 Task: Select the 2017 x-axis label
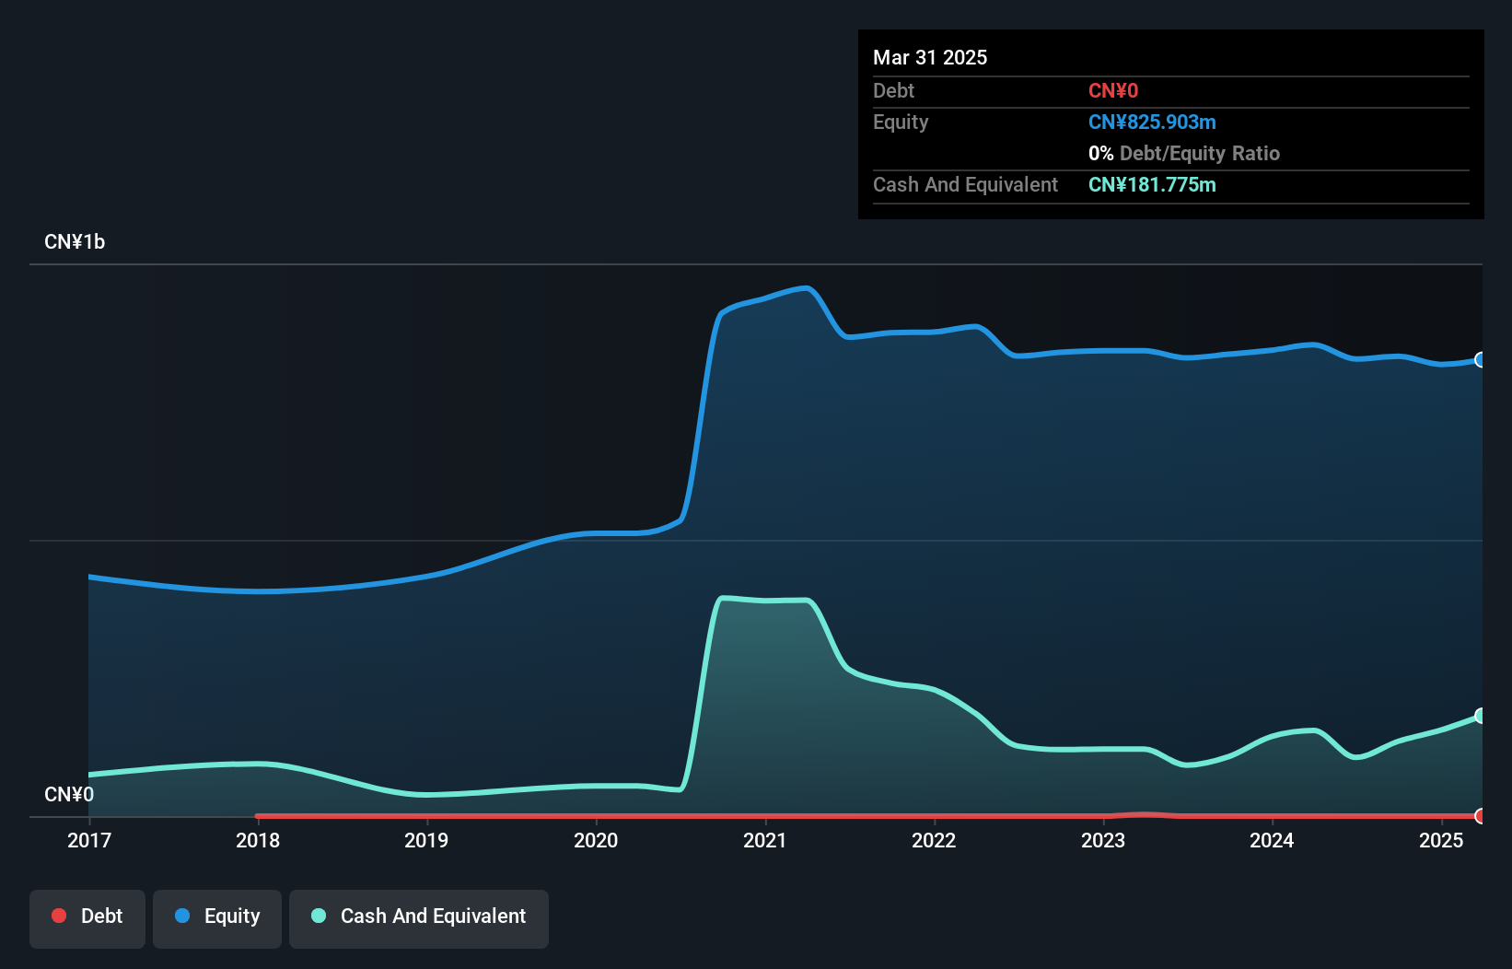pos(89,840)
